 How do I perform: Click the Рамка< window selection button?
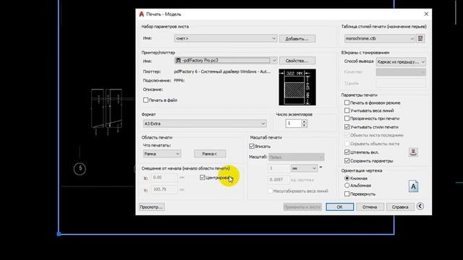(x=210, y=154)
